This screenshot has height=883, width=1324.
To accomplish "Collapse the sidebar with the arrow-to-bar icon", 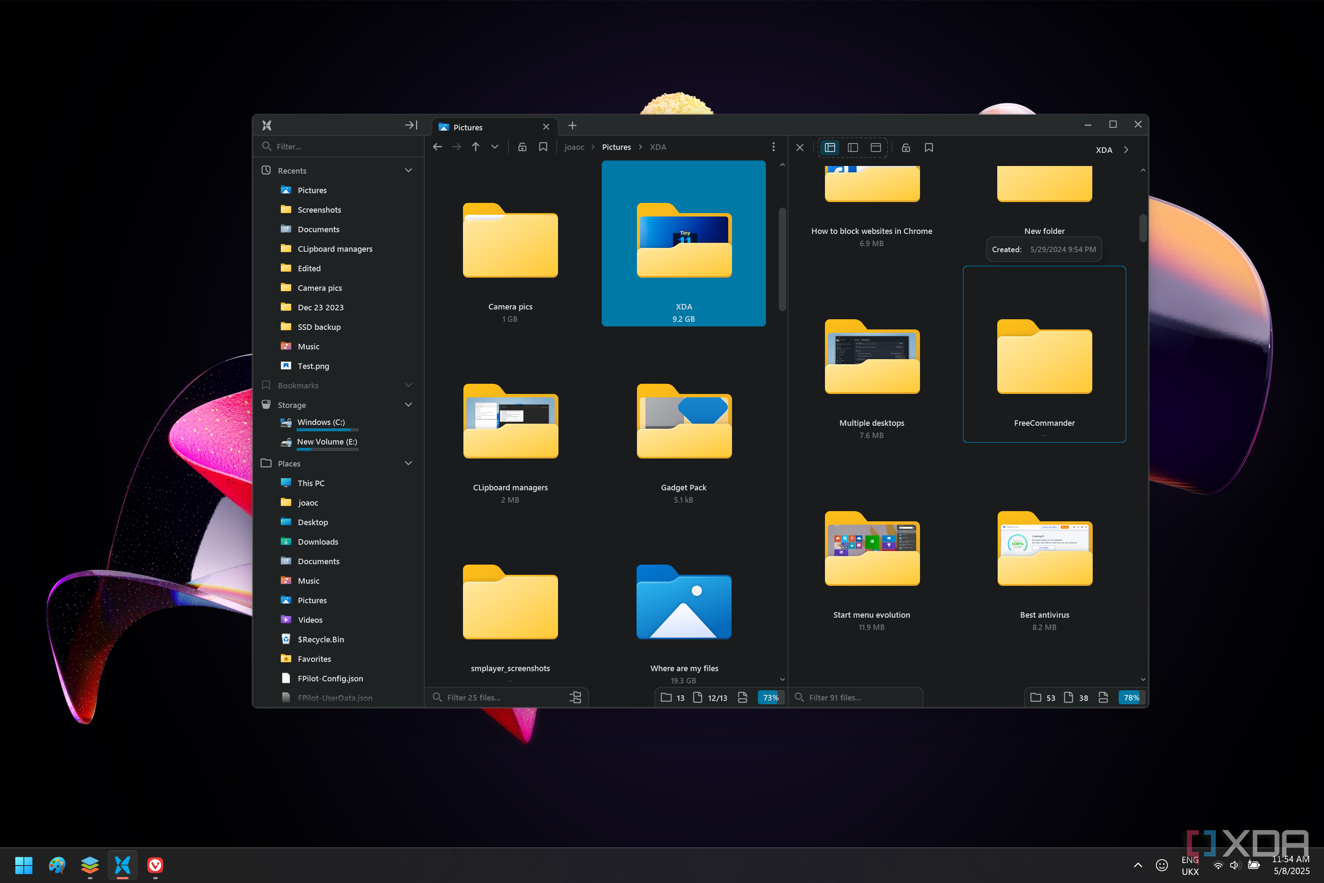I will tap(411, 125).
